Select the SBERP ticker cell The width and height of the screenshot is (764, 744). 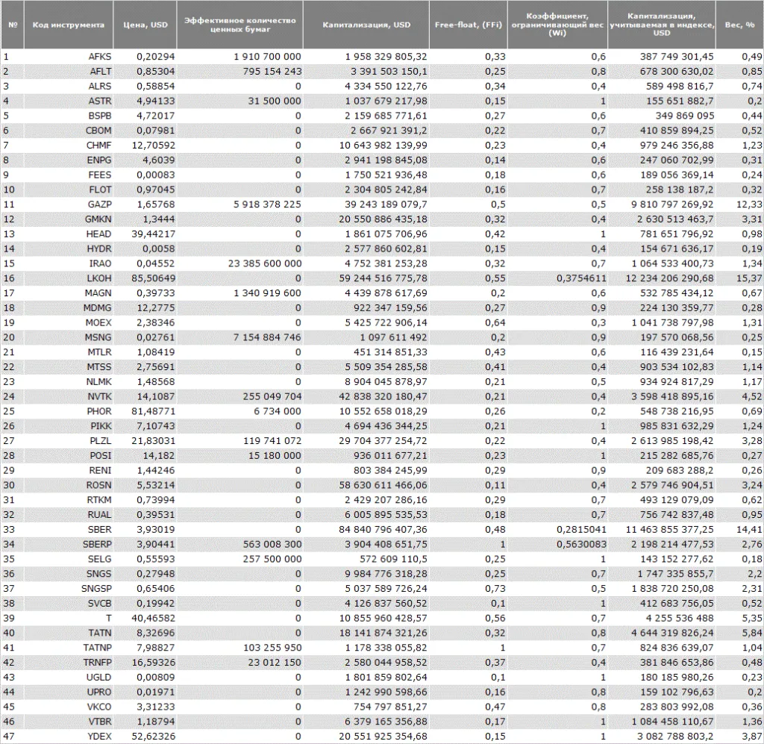(x=97, y=544)
